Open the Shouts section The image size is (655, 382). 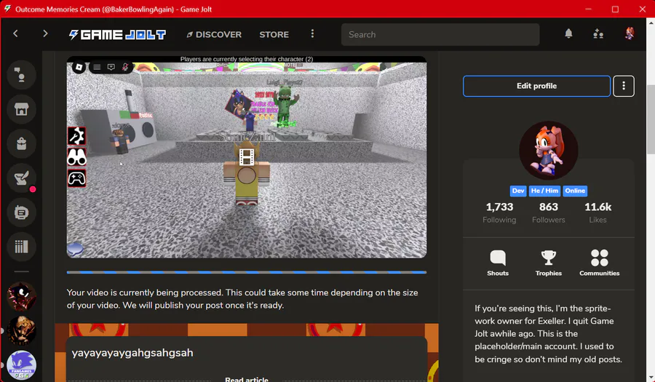[x=498, y=263]
